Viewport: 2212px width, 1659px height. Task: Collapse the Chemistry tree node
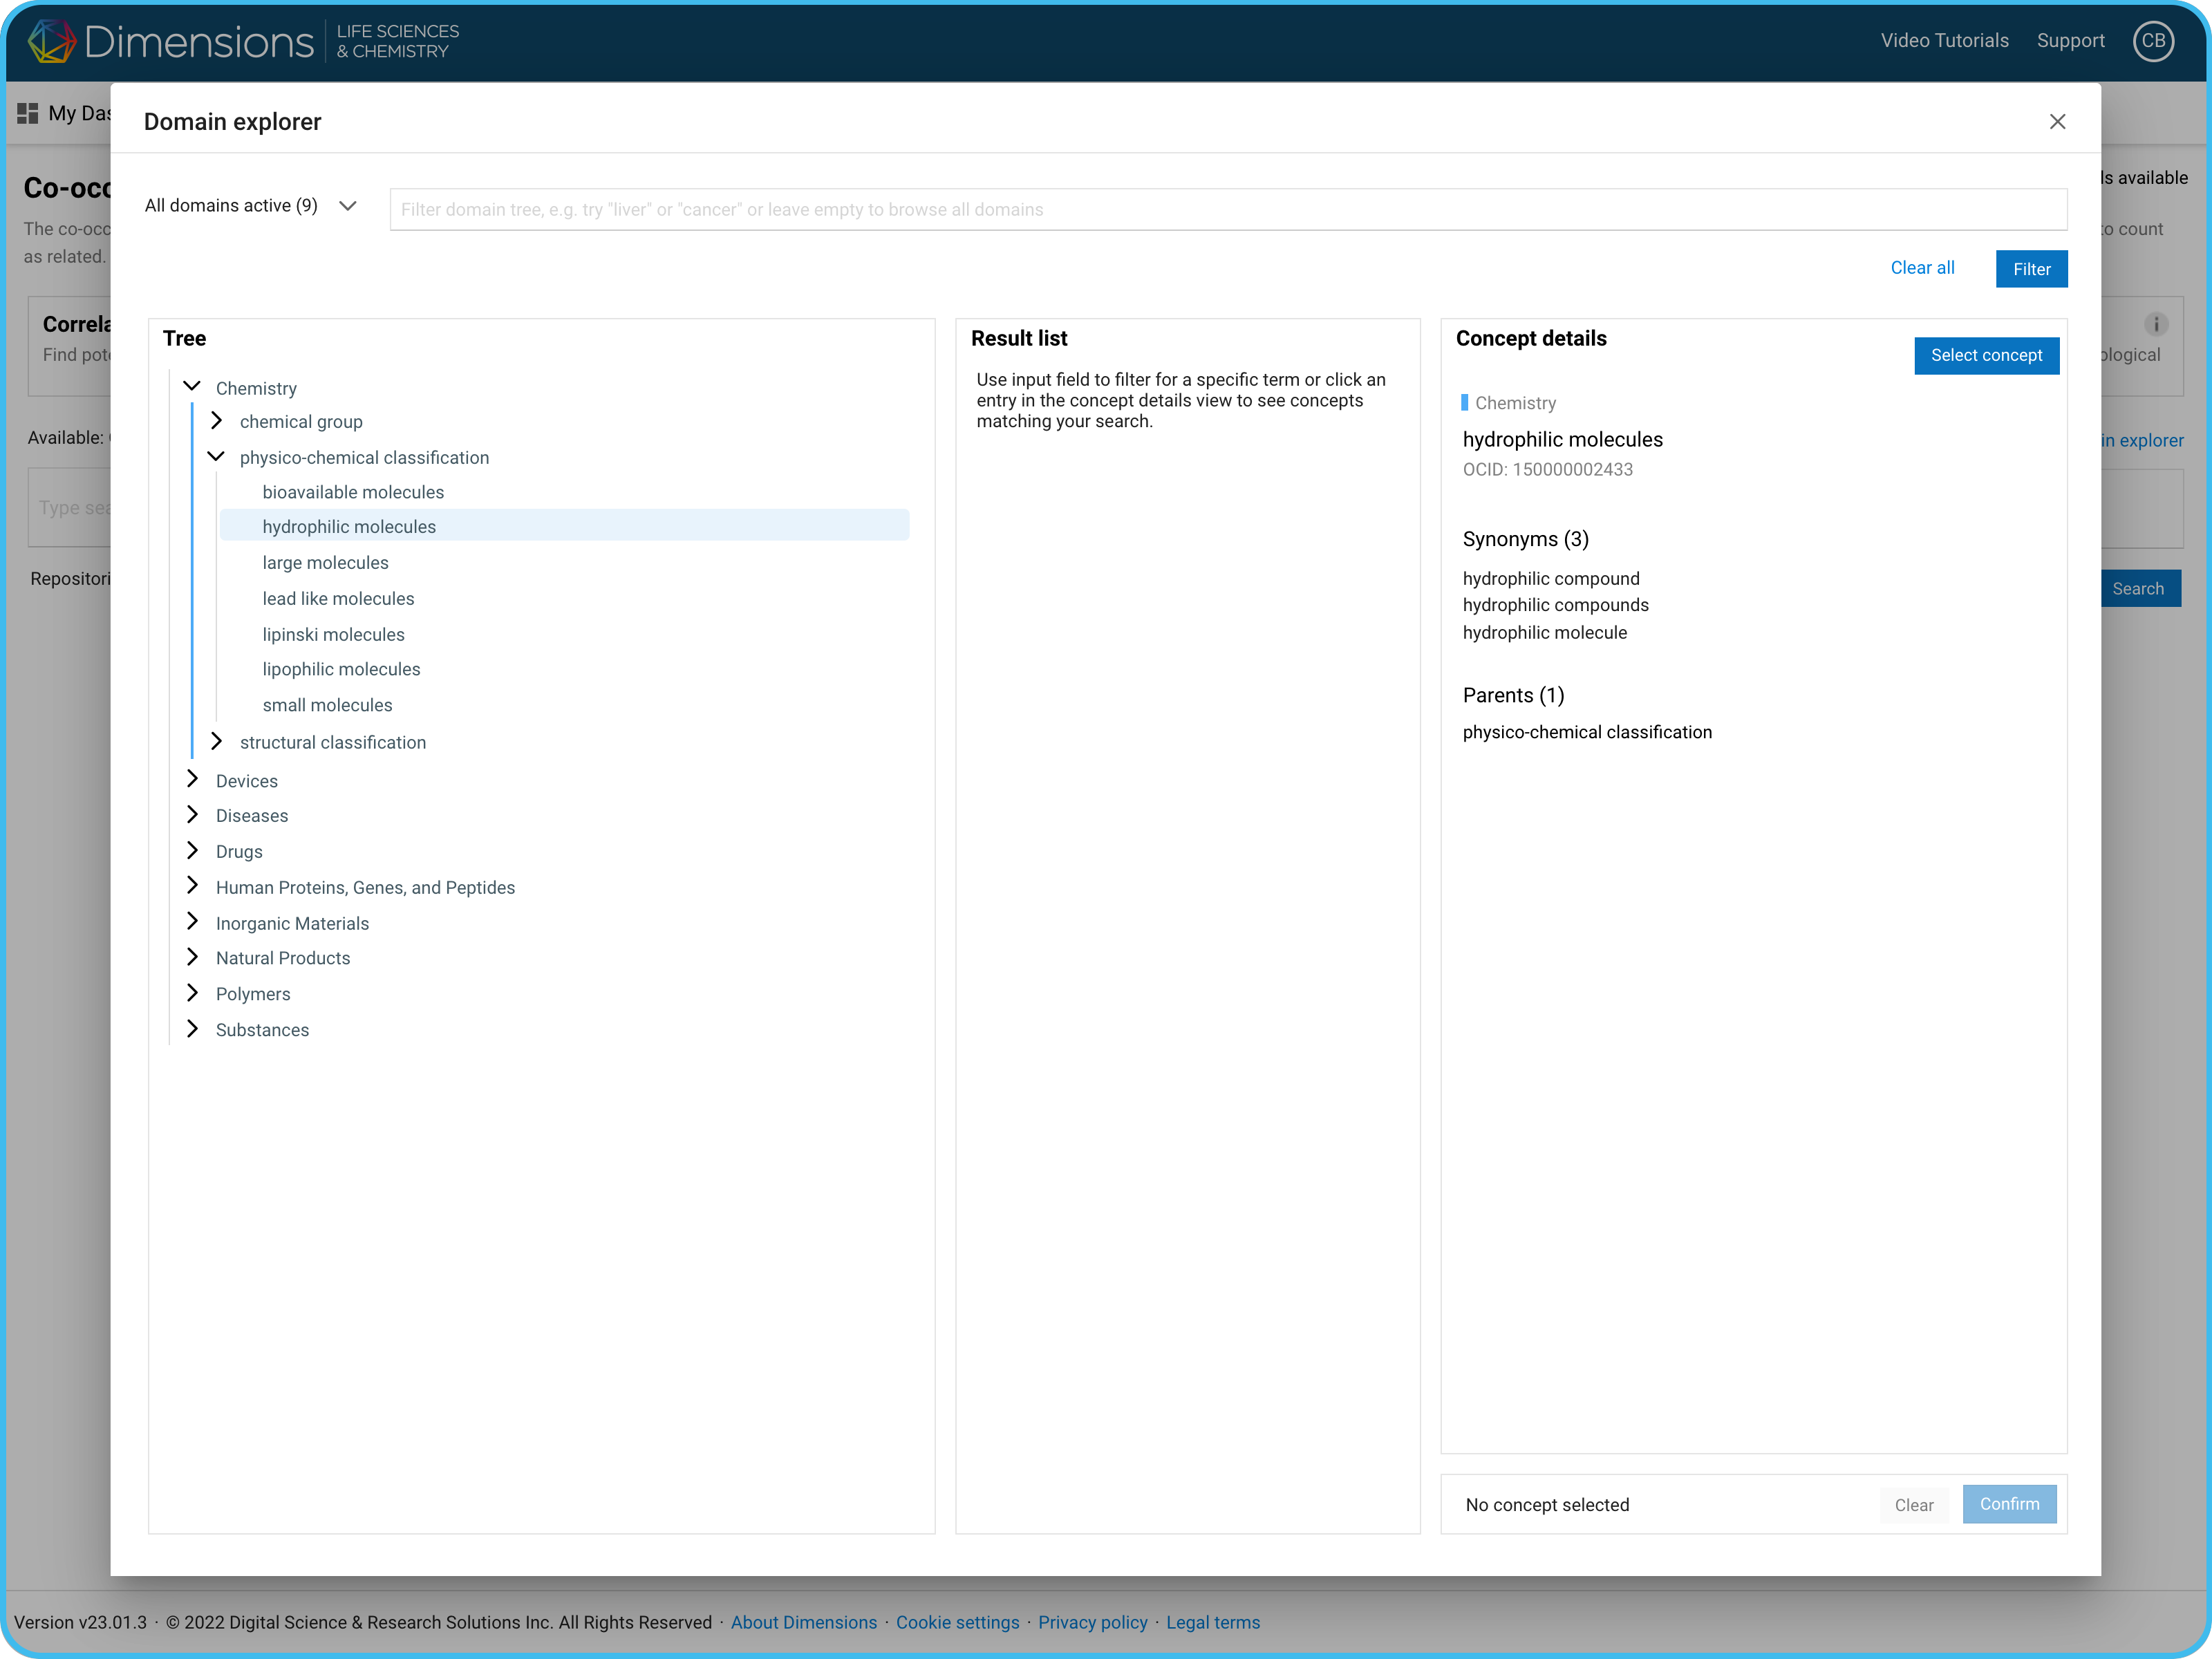point(192,387)
